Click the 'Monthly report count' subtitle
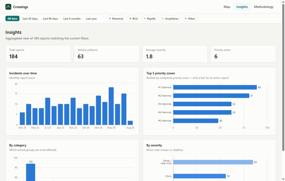285x181 pixels. pos(22,78)
